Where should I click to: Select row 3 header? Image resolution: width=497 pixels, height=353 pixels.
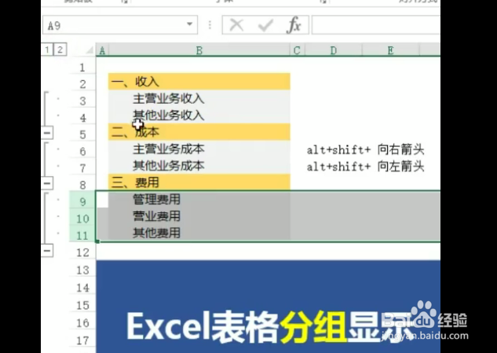82,101
